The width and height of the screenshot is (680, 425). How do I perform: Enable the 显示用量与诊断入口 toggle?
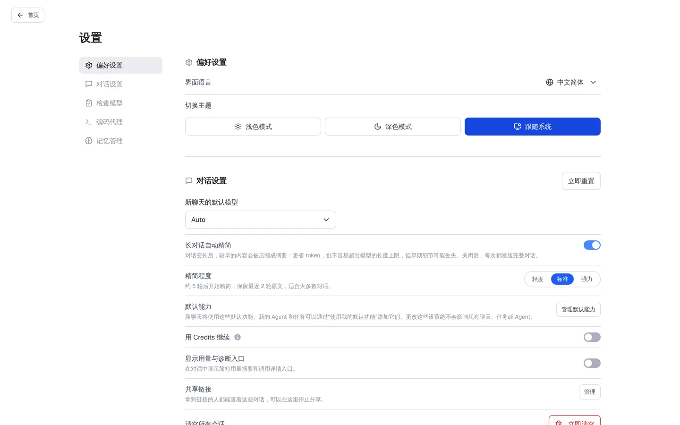pyautogui.click(x=592, y=363)
